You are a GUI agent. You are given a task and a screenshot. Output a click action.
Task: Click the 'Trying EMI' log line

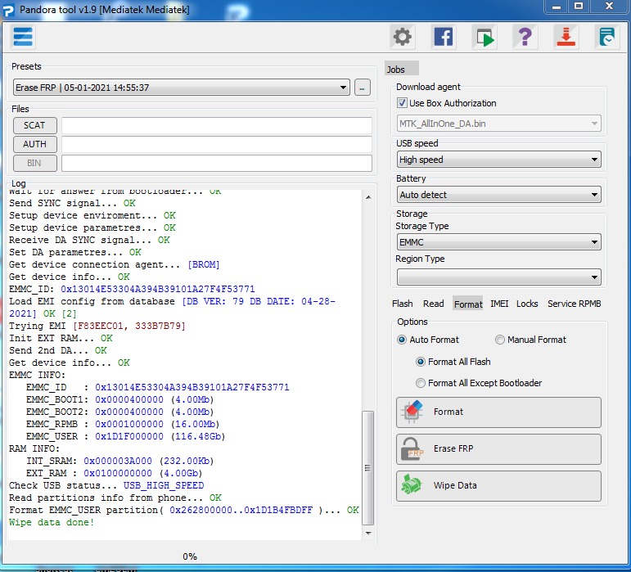coord(97,326)
